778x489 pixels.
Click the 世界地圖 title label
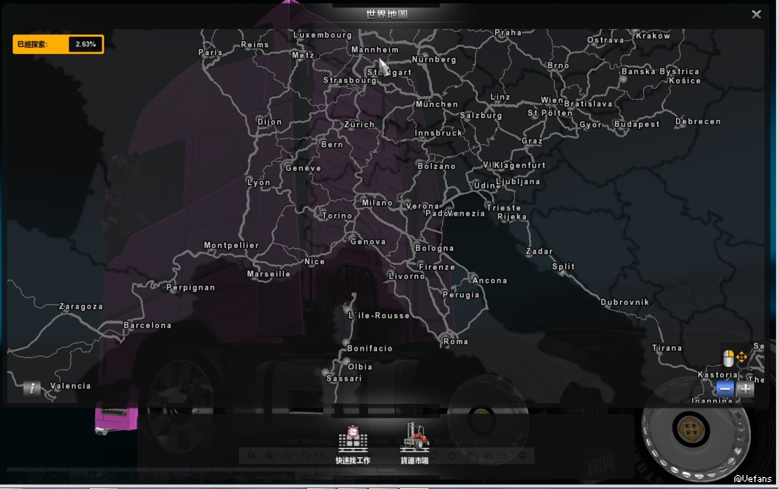coord(387,14)
